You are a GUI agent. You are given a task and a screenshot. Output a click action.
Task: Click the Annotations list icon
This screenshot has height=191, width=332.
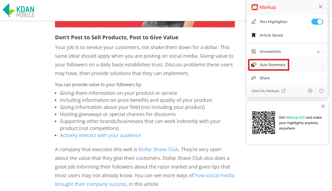[254, 51]
